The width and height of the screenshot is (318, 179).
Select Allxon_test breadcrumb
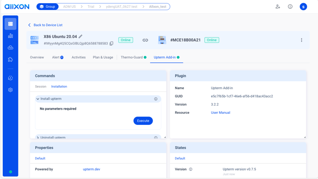pyautogui.click(x=158, y=6)
